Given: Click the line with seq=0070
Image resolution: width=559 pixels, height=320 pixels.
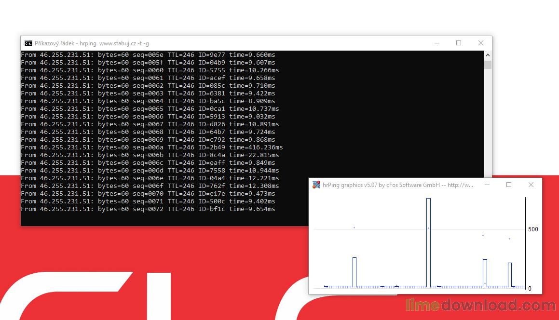Looking at the screenshot, I should tap(148, 194).
